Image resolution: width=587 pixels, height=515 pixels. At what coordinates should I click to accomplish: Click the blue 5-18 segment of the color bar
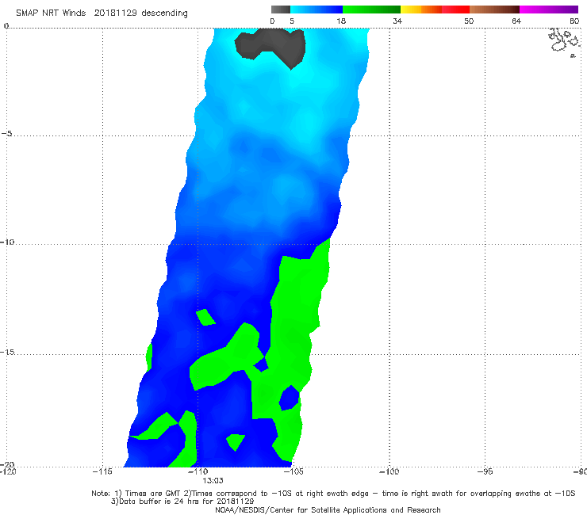click(x=317, y=10)
